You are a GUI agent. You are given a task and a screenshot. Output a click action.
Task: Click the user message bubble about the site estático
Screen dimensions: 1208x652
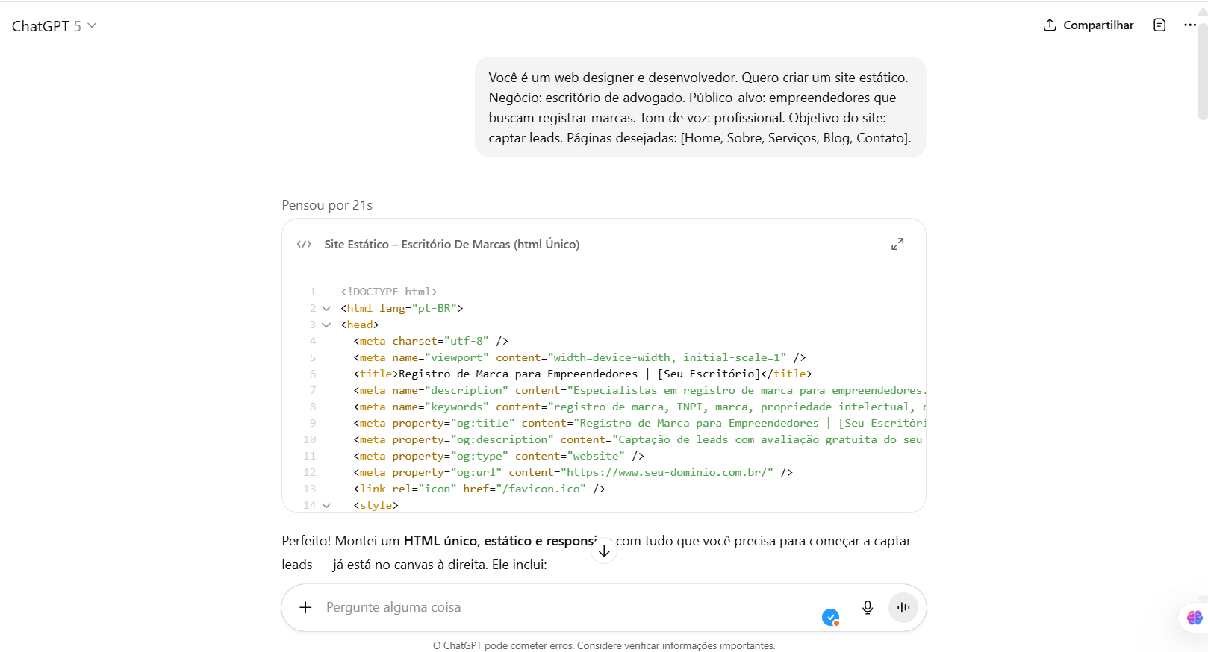[x=700, y=107]
